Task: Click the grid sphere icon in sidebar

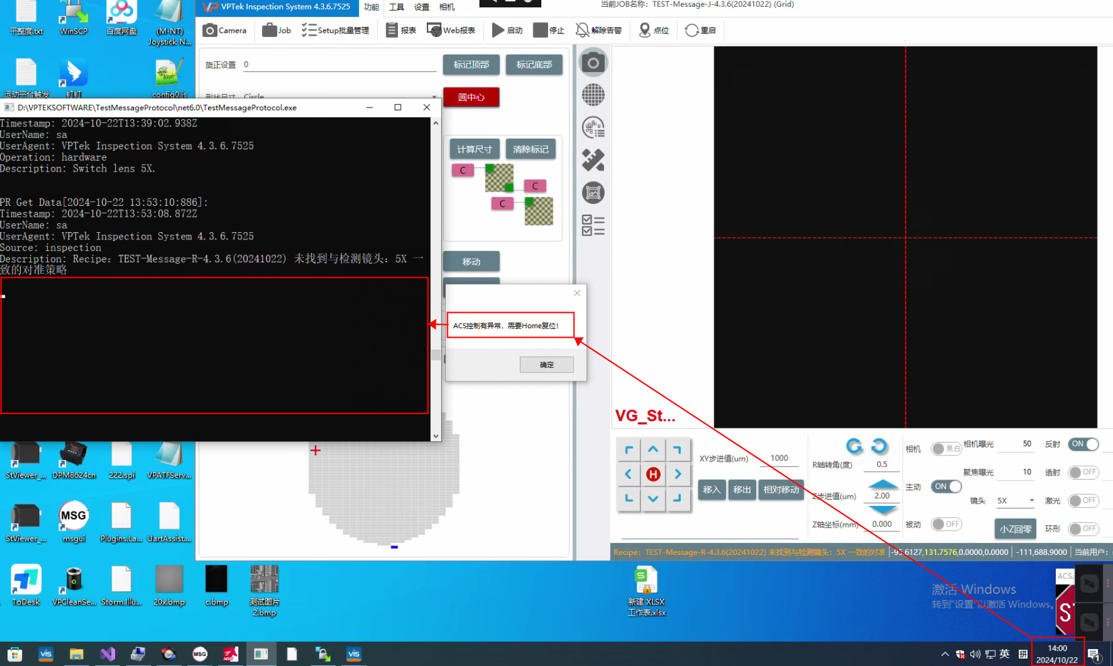Action: coord(593,95)
